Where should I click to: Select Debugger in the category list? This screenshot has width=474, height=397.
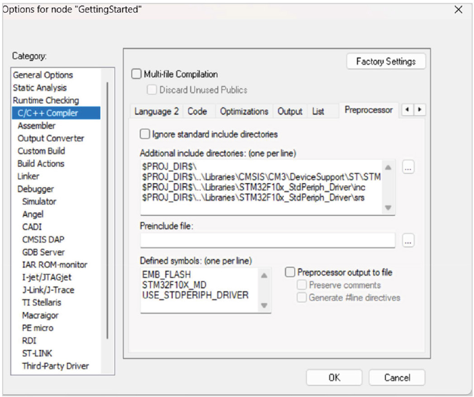pos(36,189)
